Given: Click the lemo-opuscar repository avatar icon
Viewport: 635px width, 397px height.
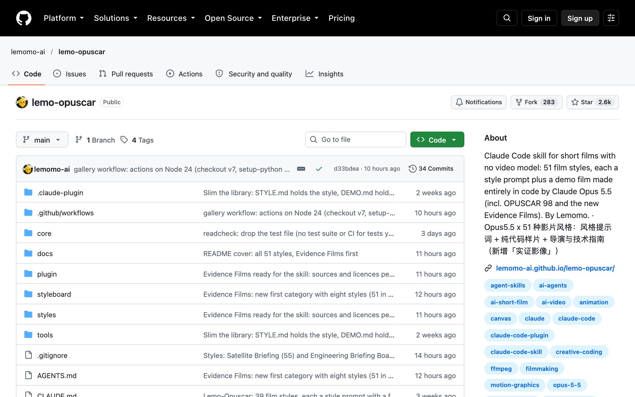Looking at the screenshot, I should tap(22, 102).
